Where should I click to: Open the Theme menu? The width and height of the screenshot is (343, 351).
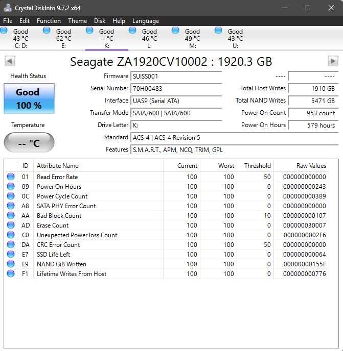[x=77, y=21]
